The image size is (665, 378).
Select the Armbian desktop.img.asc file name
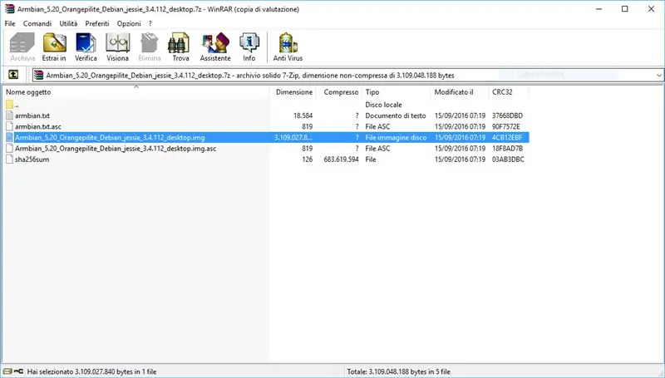click(116, 149)
